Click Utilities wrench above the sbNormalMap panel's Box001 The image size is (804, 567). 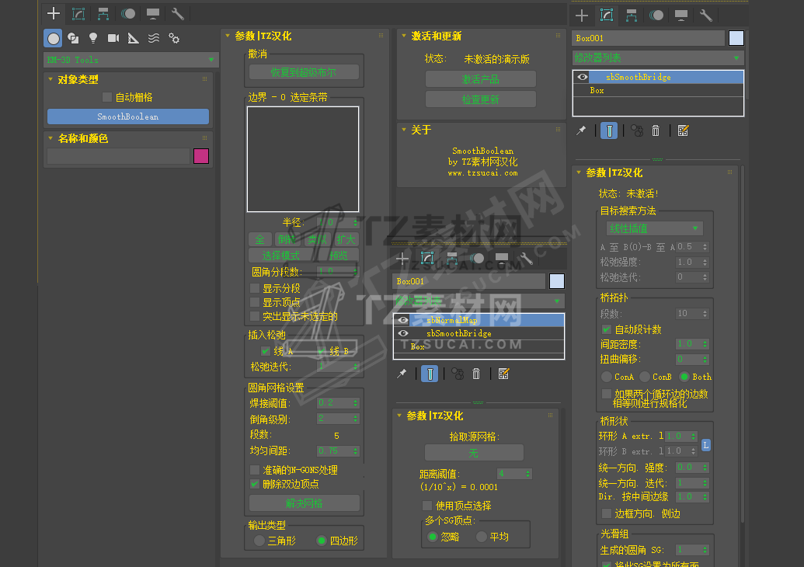tap(527, 259)
